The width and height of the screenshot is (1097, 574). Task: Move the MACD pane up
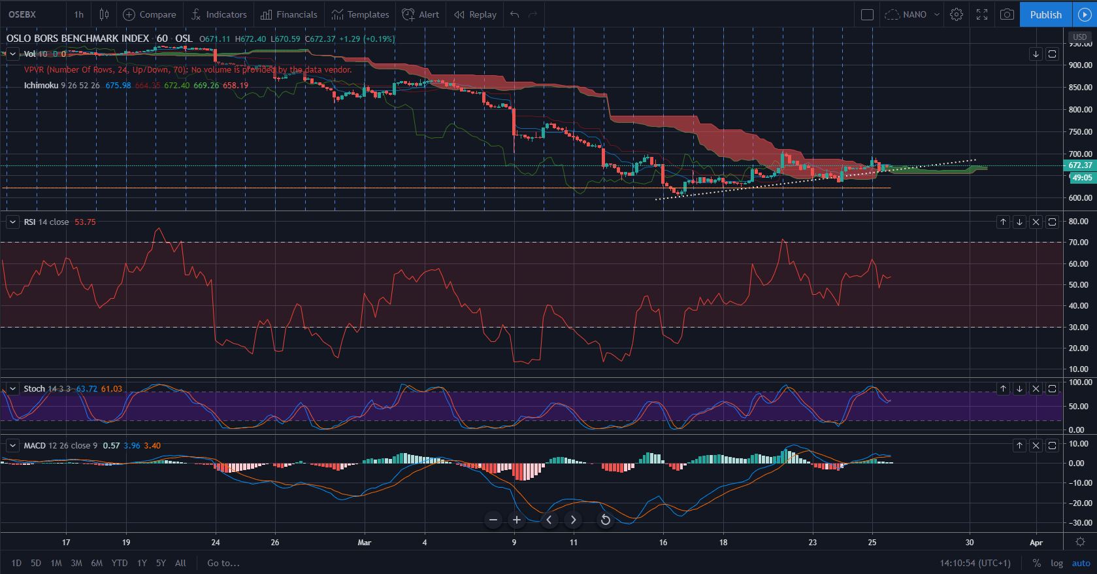(1019, 446)
